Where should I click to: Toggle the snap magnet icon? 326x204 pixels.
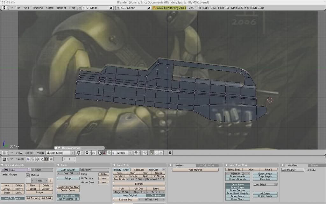145,153
